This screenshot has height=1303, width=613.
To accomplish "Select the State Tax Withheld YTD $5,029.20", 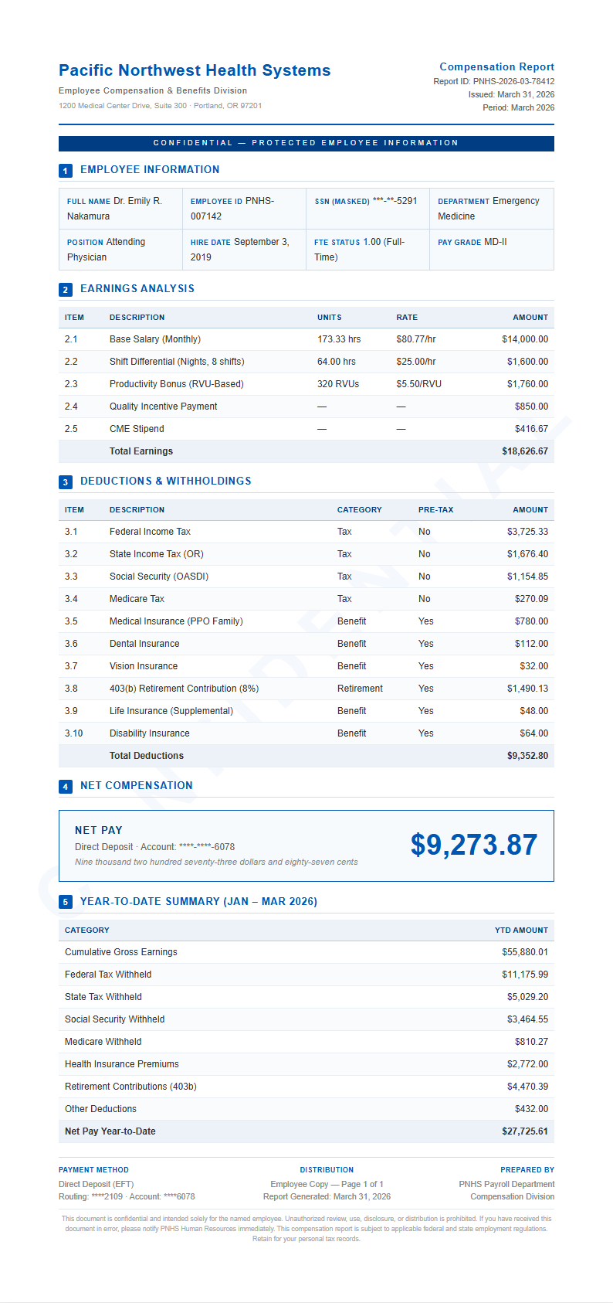I will (527, 997).
